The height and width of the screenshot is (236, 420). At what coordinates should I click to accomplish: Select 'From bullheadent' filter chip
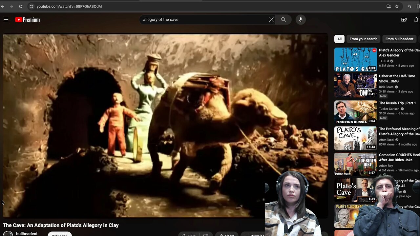tap(399, 39)
